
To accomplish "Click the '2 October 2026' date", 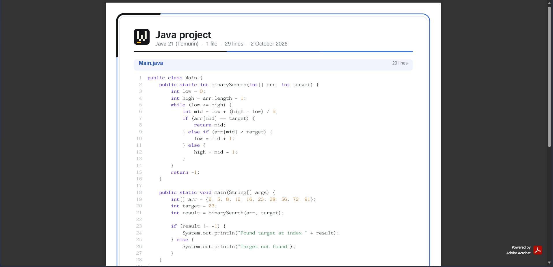I will (269, 44).
